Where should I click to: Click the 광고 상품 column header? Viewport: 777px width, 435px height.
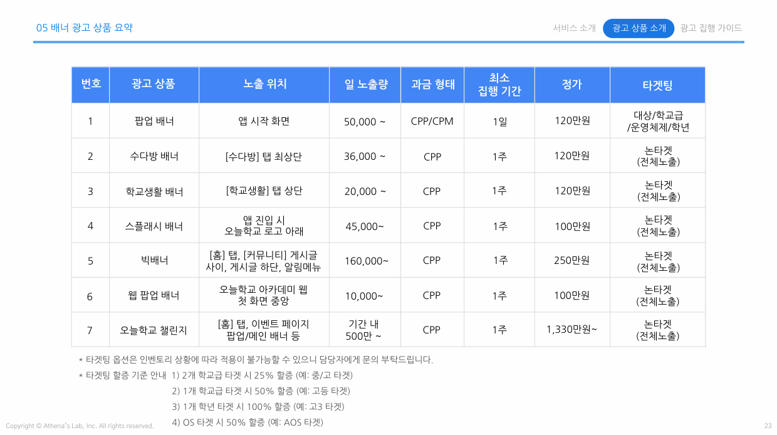click(x=154, y=85)
